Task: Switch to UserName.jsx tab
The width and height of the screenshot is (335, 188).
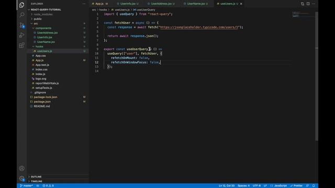Action: (196, 4)
